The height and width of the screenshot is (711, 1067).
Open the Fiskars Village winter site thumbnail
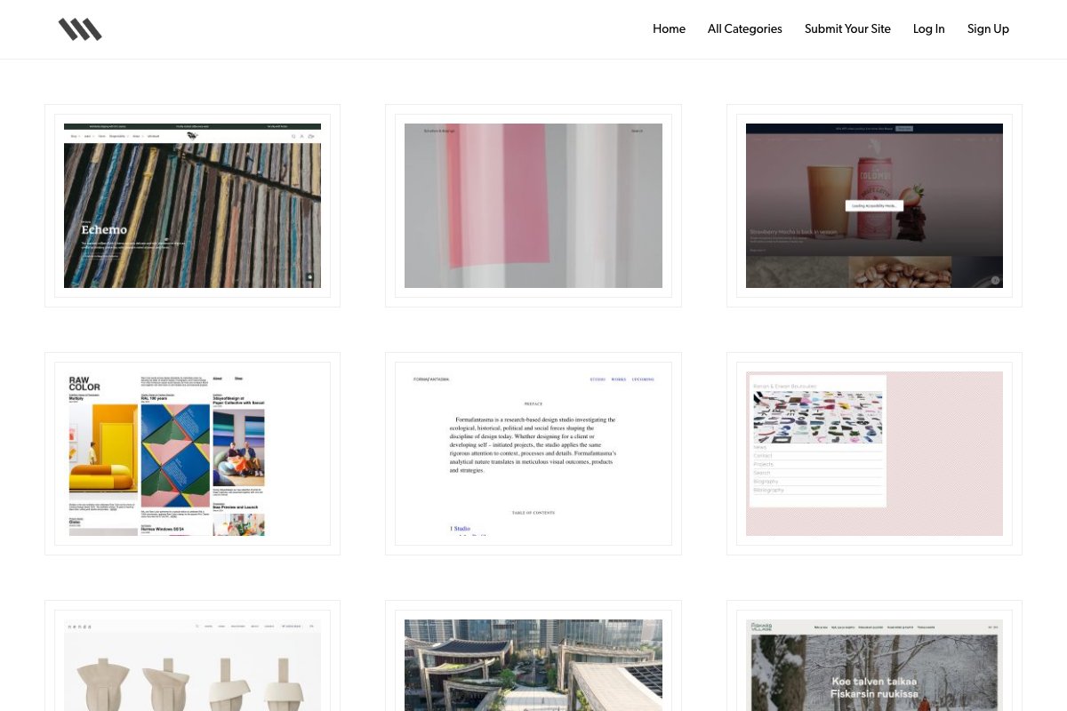point(874,665)
